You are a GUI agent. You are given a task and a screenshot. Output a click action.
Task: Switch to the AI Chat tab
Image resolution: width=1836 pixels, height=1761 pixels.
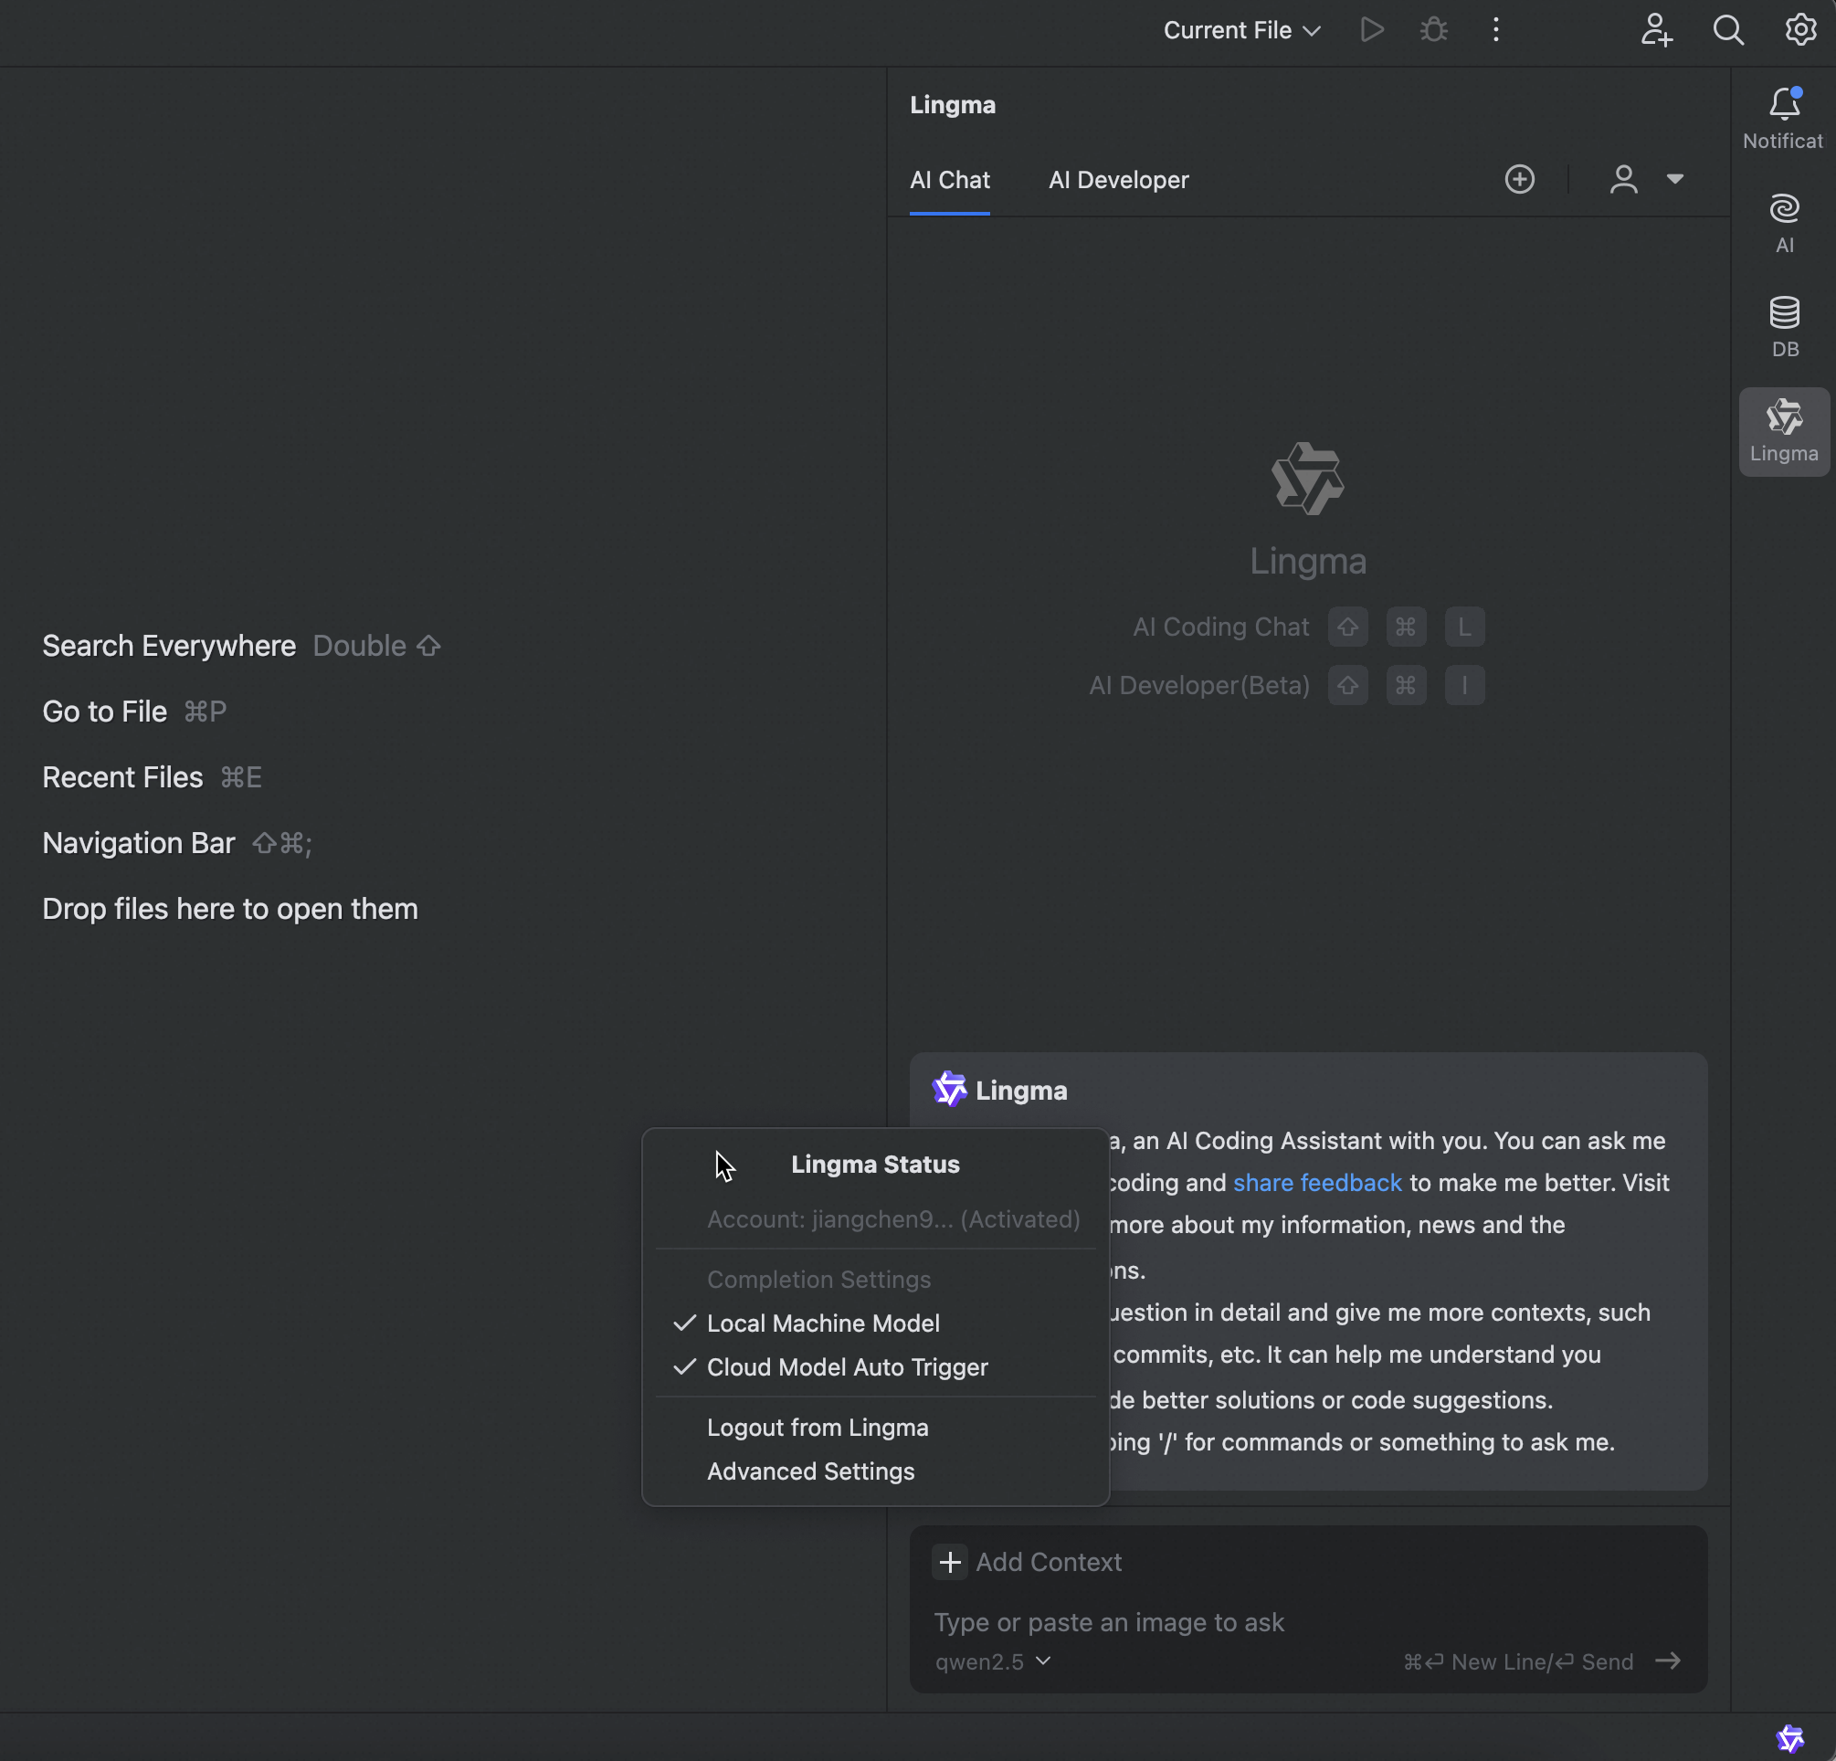950,180
